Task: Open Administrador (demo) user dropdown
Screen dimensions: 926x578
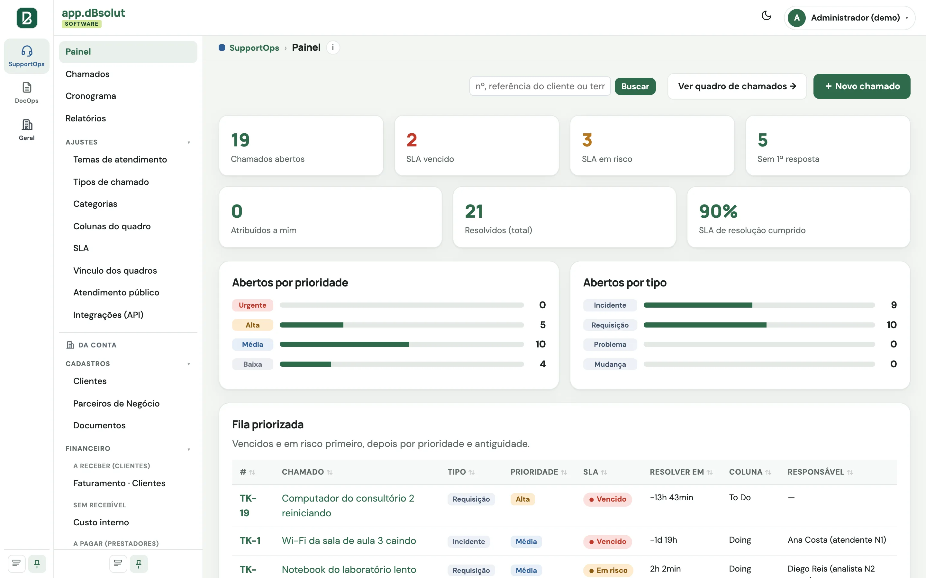Action: (x=849, y=18)
